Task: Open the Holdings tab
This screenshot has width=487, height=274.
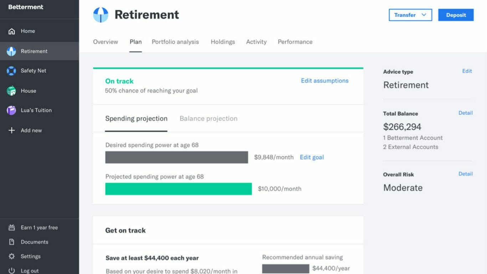Action: pos(222,42)
